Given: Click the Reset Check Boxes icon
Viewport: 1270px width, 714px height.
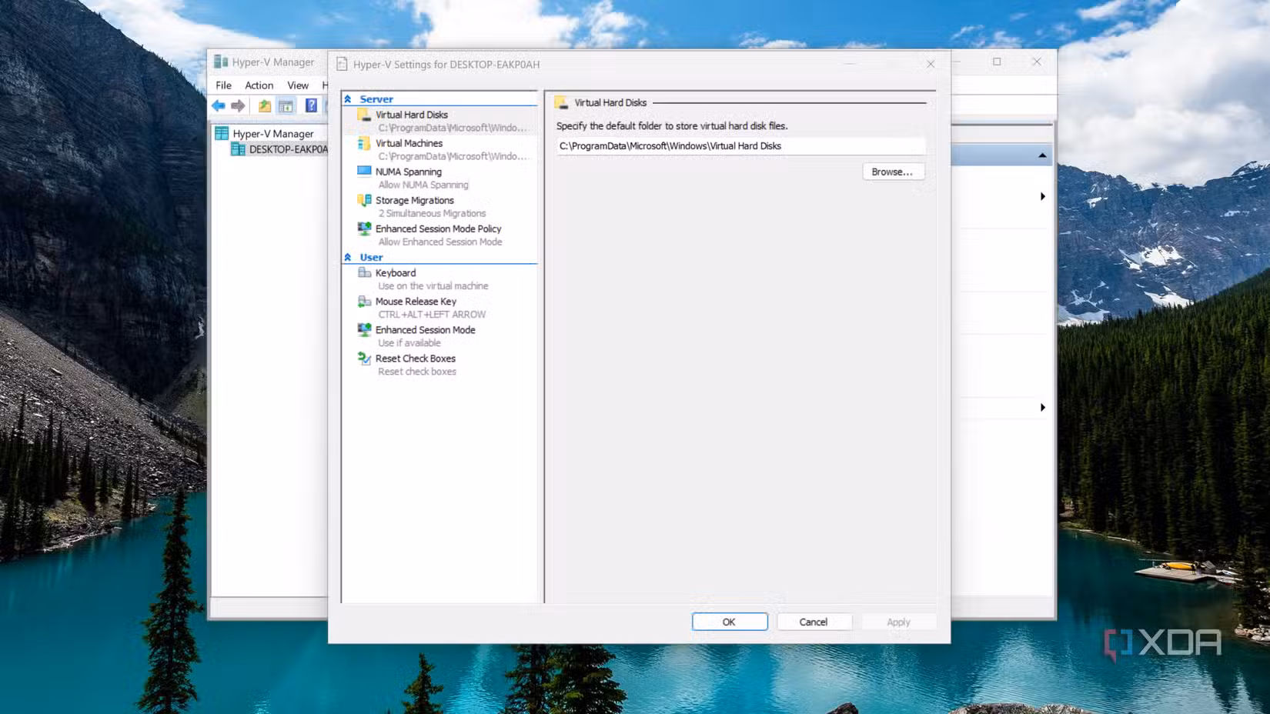Looking at the screenshot, I should (x=364, y=358).
